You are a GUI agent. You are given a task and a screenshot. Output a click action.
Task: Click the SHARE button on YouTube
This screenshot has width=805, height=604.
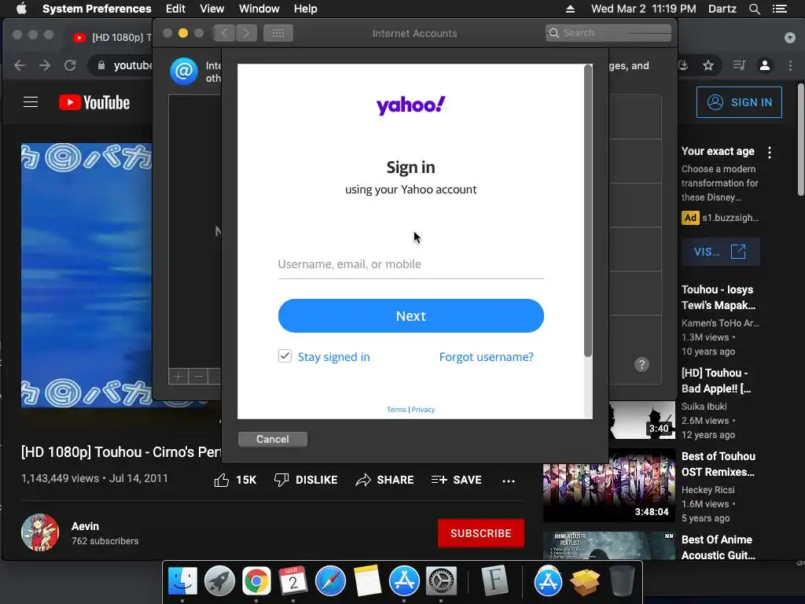(384, 481)
